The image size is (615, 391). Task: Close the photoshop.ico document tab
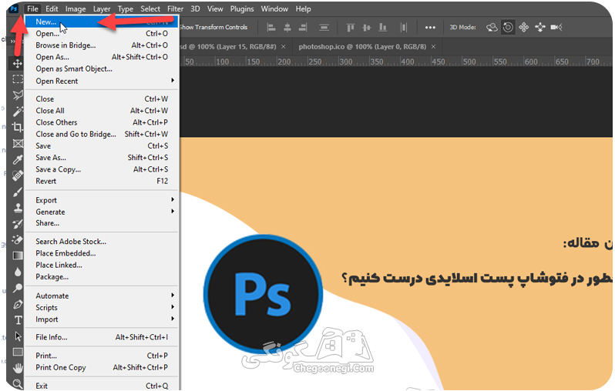tap(433, 47)
